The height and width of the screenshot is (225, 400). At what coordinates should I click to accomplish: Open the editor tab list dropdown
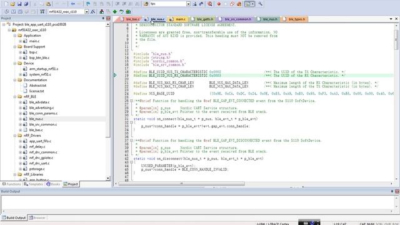pyautogui.click(x=391, y=19)
